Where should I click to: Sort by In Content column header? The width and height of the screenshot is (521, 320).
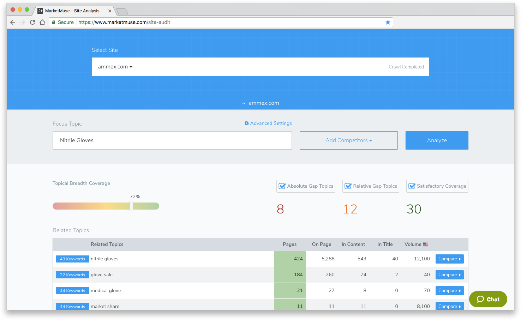(x=353, y=244)
